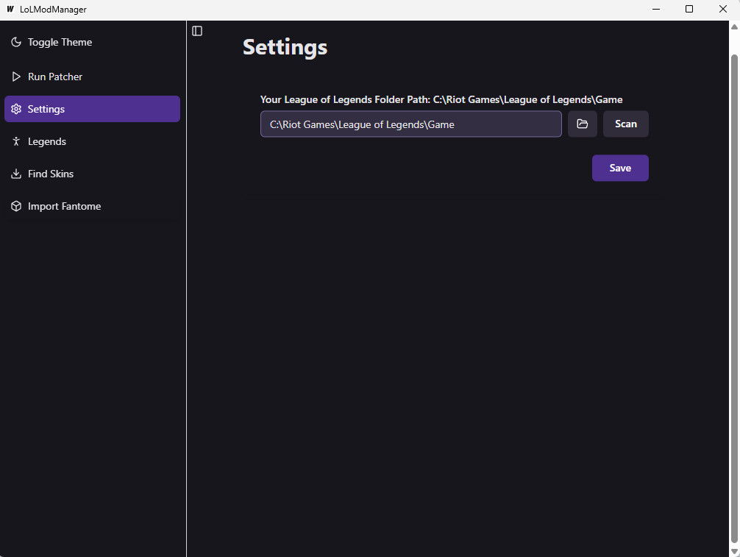Click the moon icon beside Toggle Theme
Viewport: 740px width, 557px height.
tap(15, 42)
